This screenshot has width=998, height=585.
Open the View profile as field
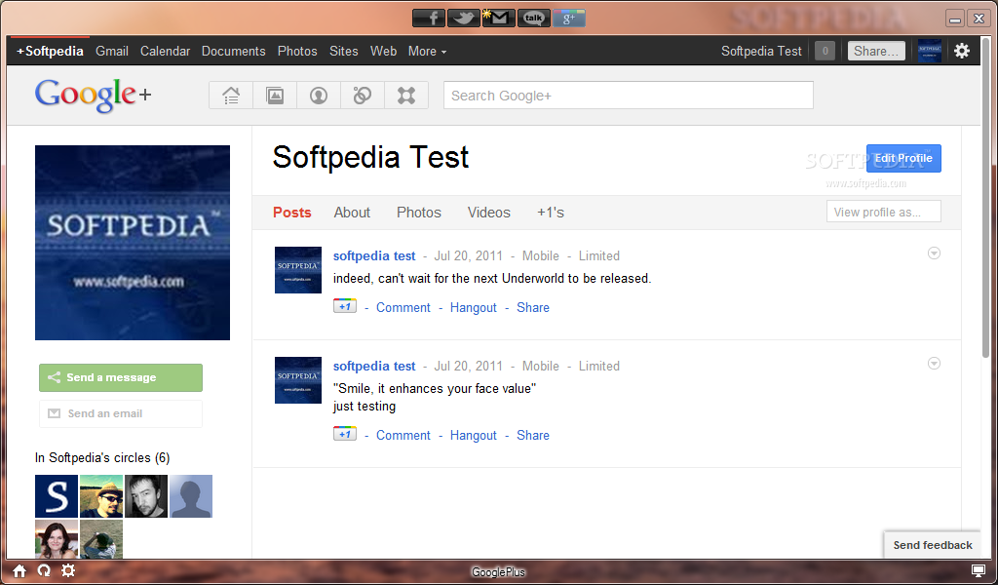coord(883,212)
